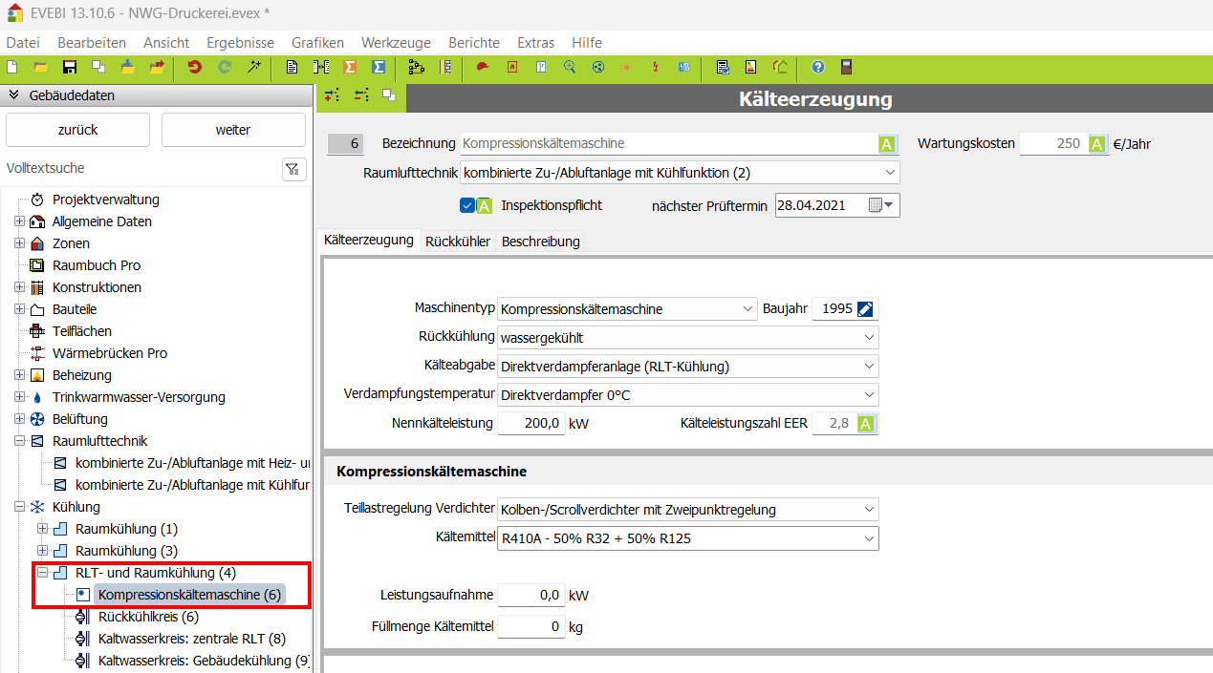Click the weiter button
Screen dimensions: 1213x673
point(233,130)
